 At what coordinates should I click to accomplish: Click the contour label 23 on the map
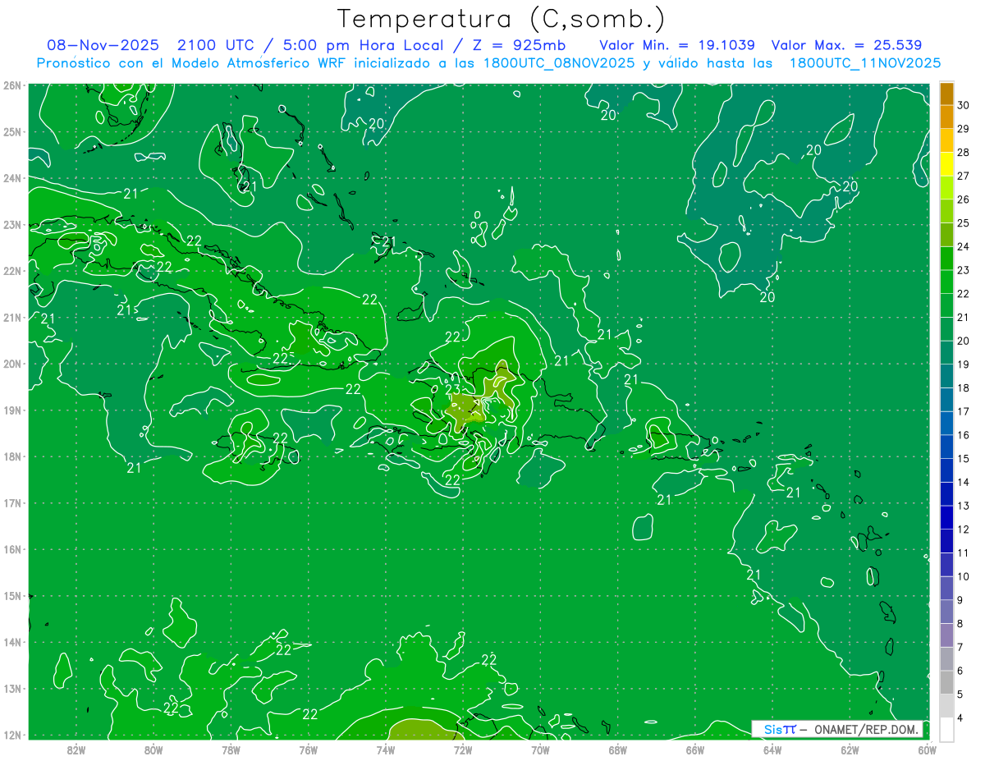coord(452,390)
